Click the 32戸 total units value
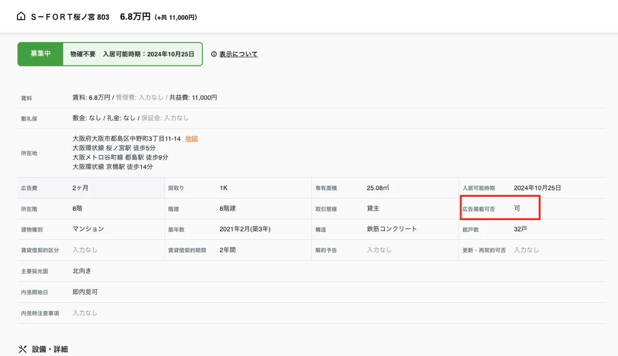The height and width of the screenshot is (356, 618). [521, 229]
